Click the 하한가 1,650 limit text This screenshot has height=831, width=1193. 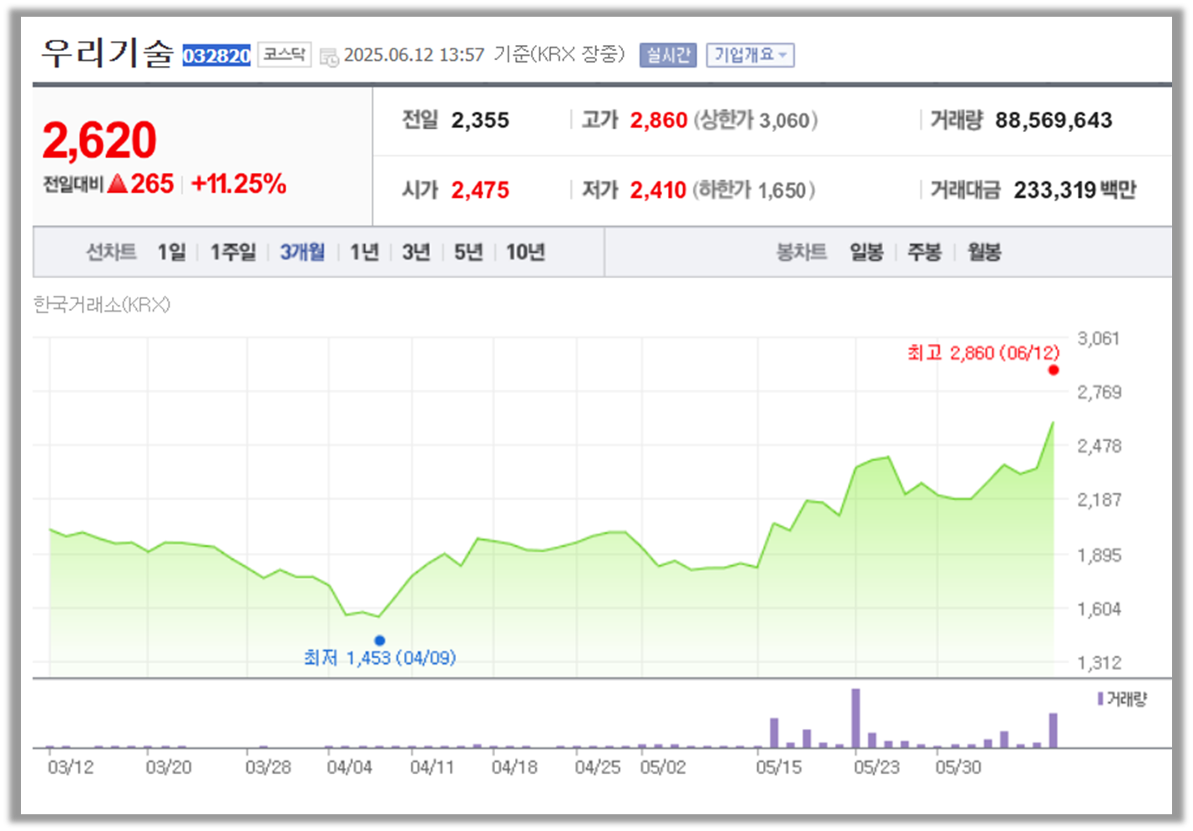tap(754, 190)
